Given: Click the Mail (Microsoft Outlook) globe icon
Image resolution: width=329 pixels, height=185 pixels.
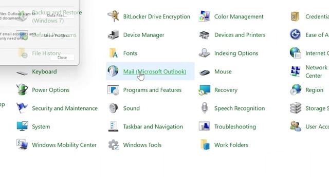Looking at the screenshot, I should 113,71.
